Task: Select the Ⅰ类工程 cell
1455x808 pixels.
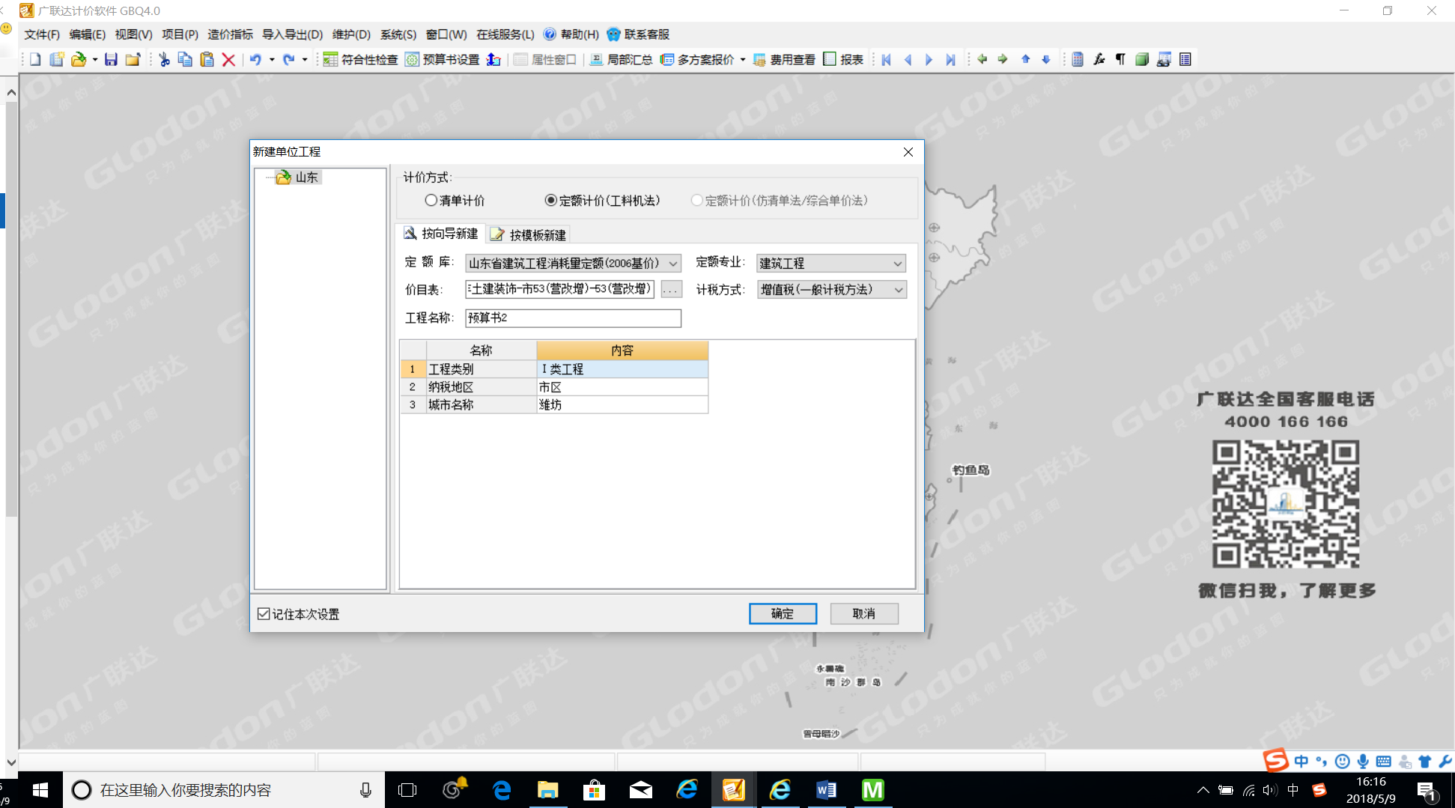Action: pyautogui.click(x=622, y=369)
